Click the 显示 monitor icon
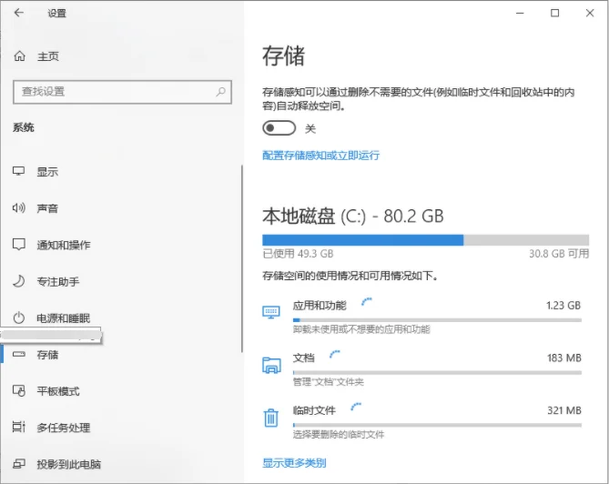 [19, 172]
